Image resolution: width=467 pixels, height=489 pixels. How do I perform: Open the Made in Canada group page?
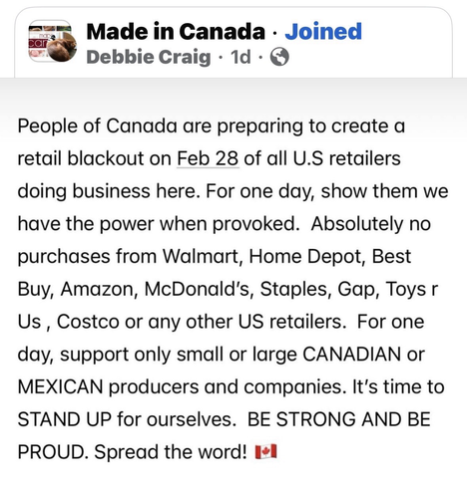pyautogui.click(x=176, y=32)
